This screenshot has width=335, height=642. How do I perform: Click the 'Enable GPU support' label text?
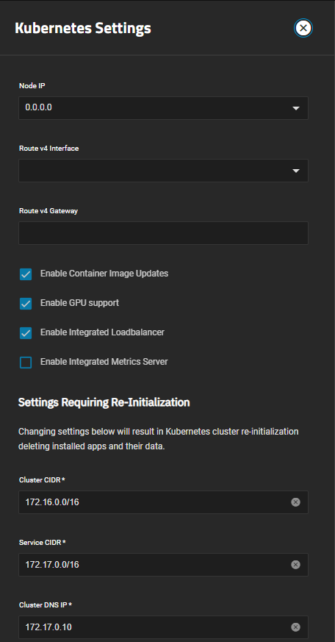click(80, 302)
